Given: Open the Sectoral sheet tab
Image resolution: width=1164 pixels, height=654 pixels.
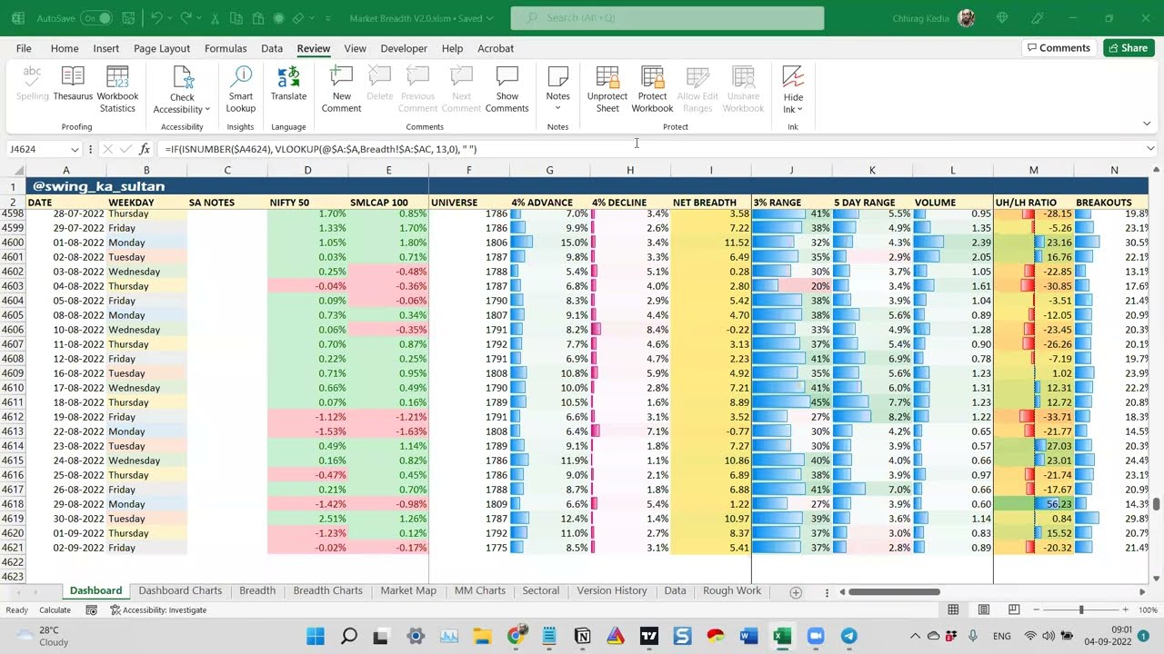Looking at the screenshot, I should 540,591.
